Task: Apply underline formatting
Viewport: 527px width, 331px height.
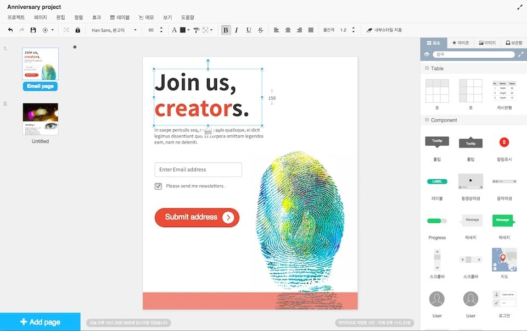Action: click(x=248, y=30)
